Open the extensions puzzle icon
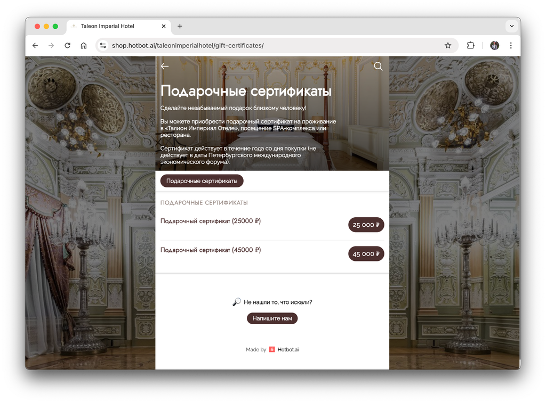 (470, 46)
